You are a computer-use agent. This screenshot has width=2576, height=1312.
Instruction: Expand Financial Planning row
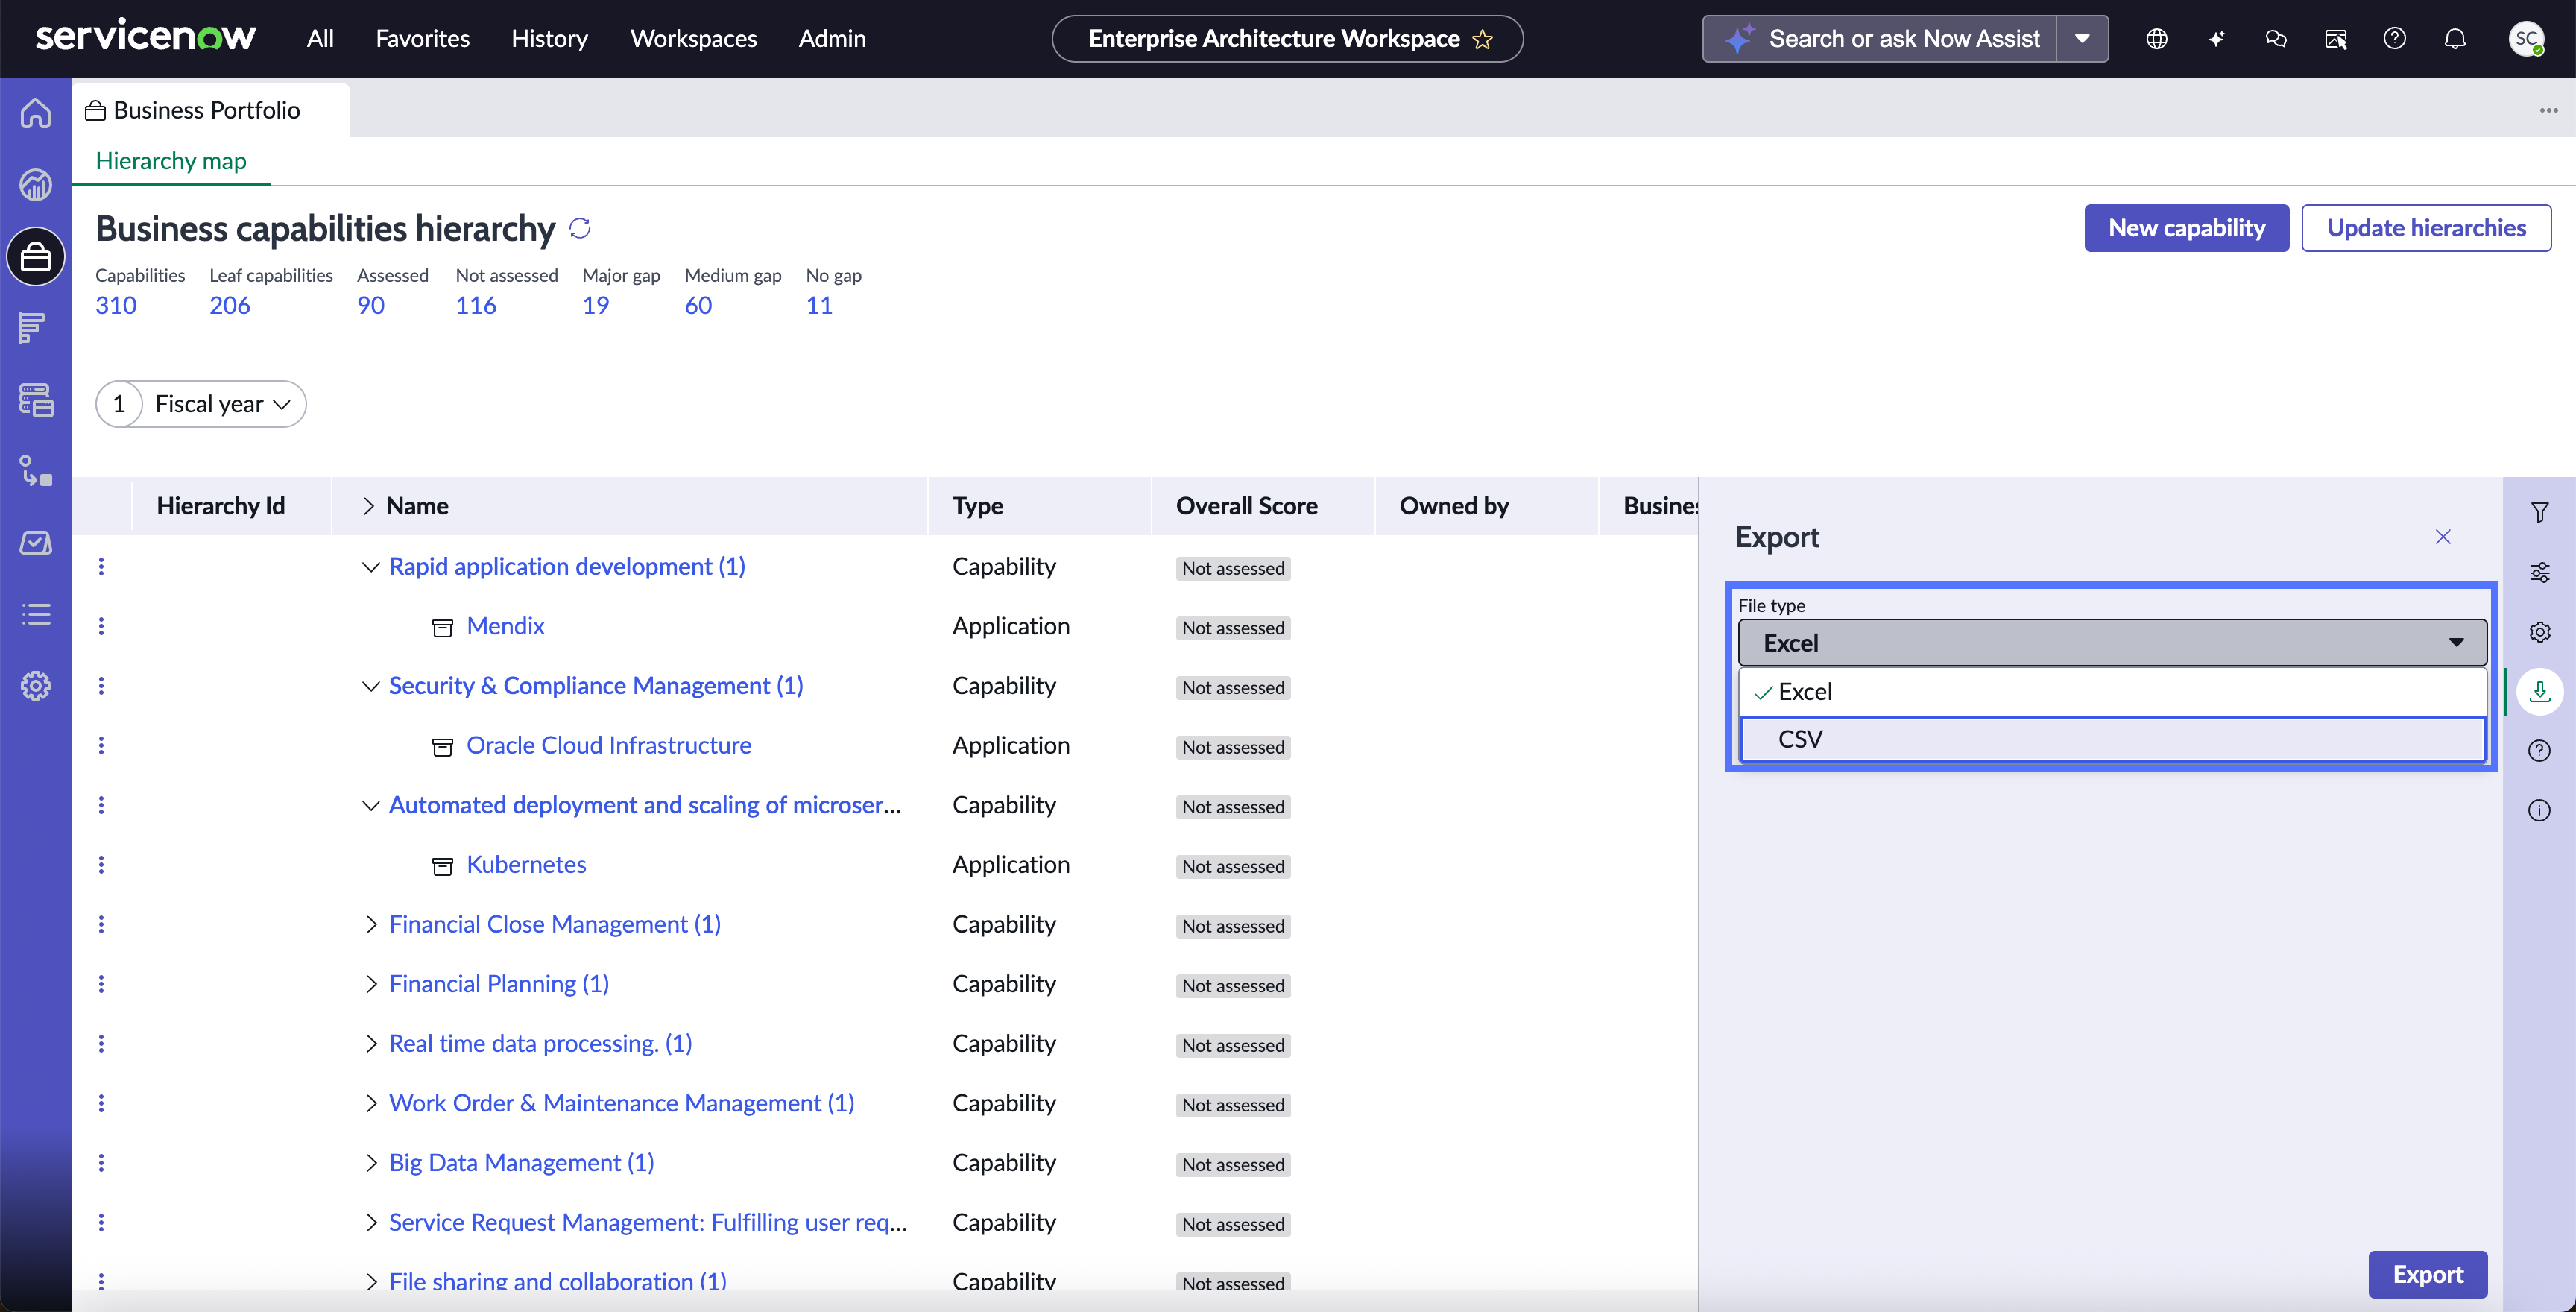tap(370, 984)
